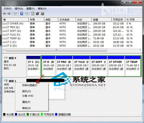The width and height of the screenshot is (144, 123).
Task: Select the 1T TEMP partition block on 磁盘 0
Action: (132, 66)
